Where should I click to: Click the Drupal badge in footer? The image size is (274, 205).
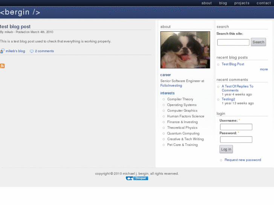pyautogui.click(x=137, y=178)
